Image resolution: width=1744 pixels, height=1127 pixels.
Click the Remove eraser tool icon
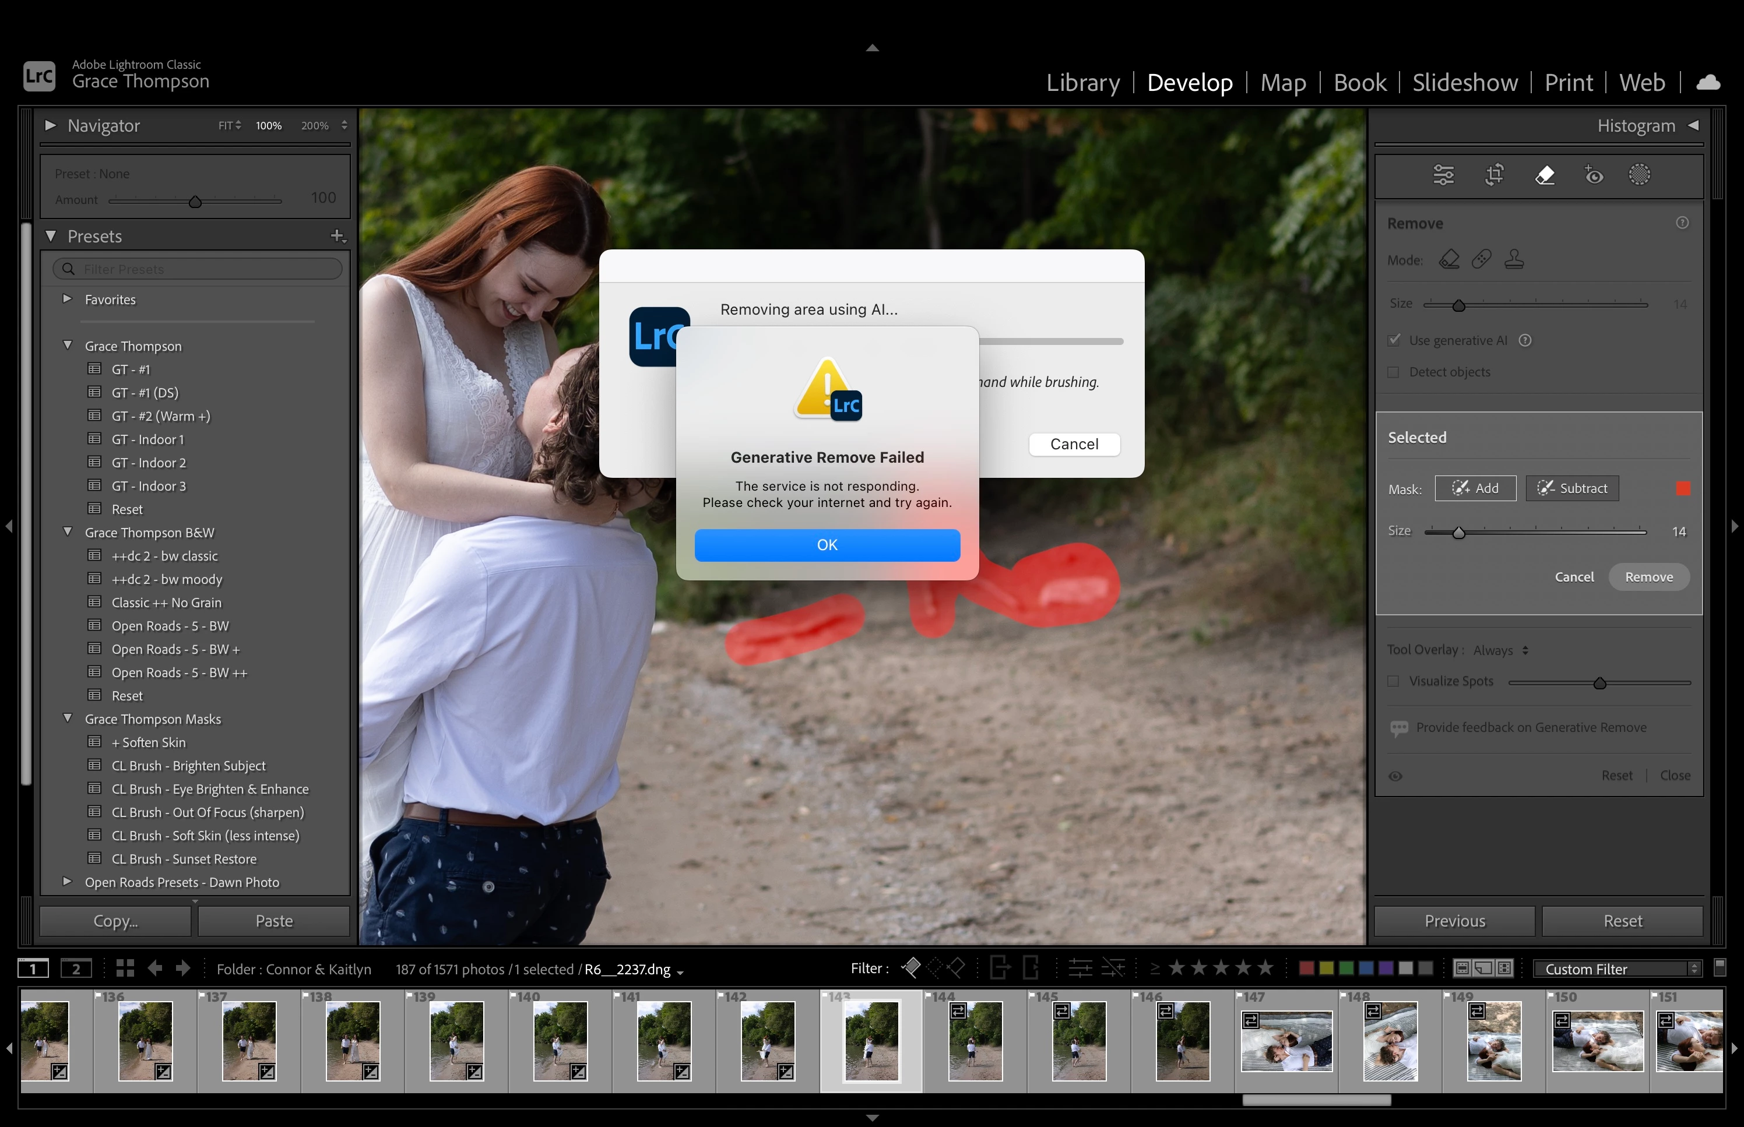pos(1544,175)
